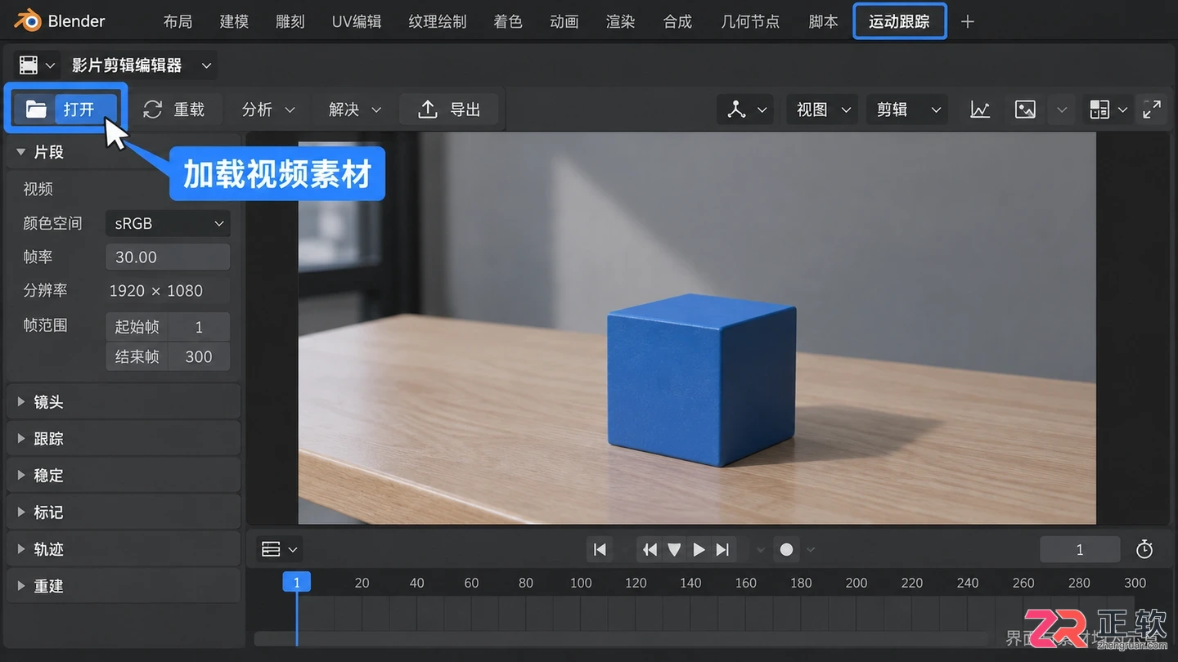1178x662 pixels.
Task: Open the timeline editor type icon
Action: pyautogui.click(x=279, y=549)
